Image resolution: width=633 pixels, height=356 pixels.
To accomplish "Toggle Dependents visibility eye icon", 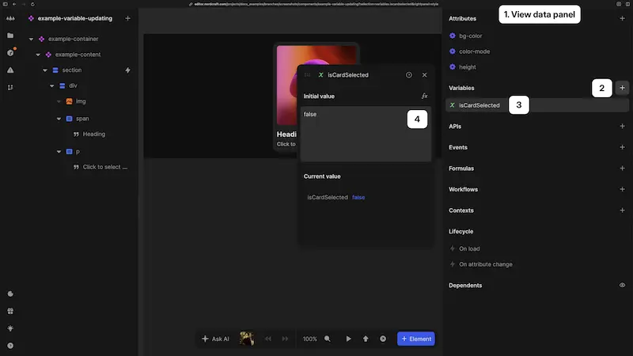I will (622, 286).
